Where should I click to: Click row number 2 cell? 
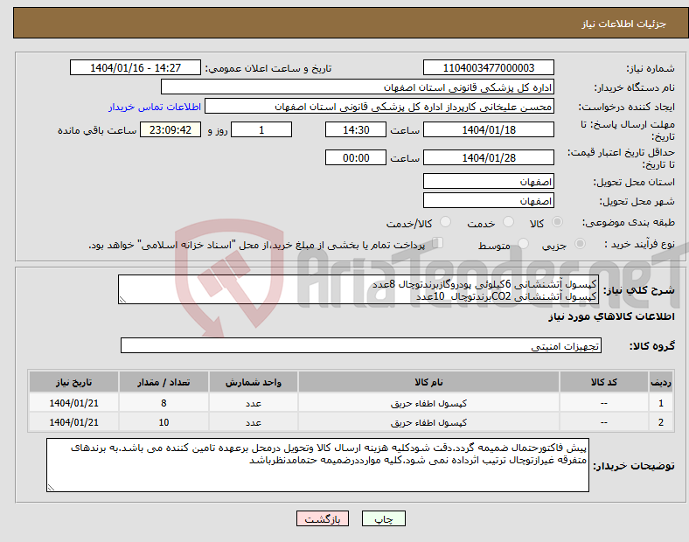click(x=660, y=422)
